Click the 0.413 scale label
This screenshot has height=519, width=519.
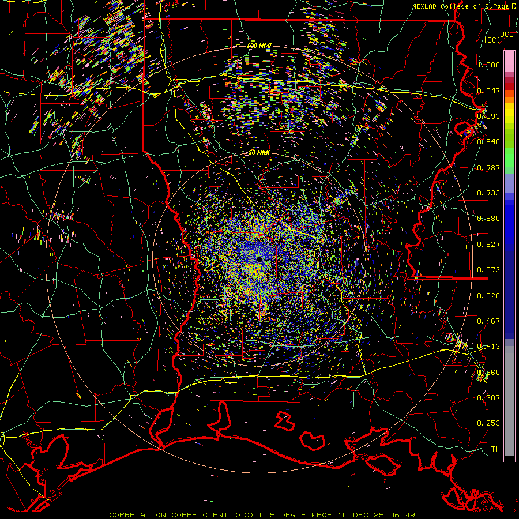point(488,347)
